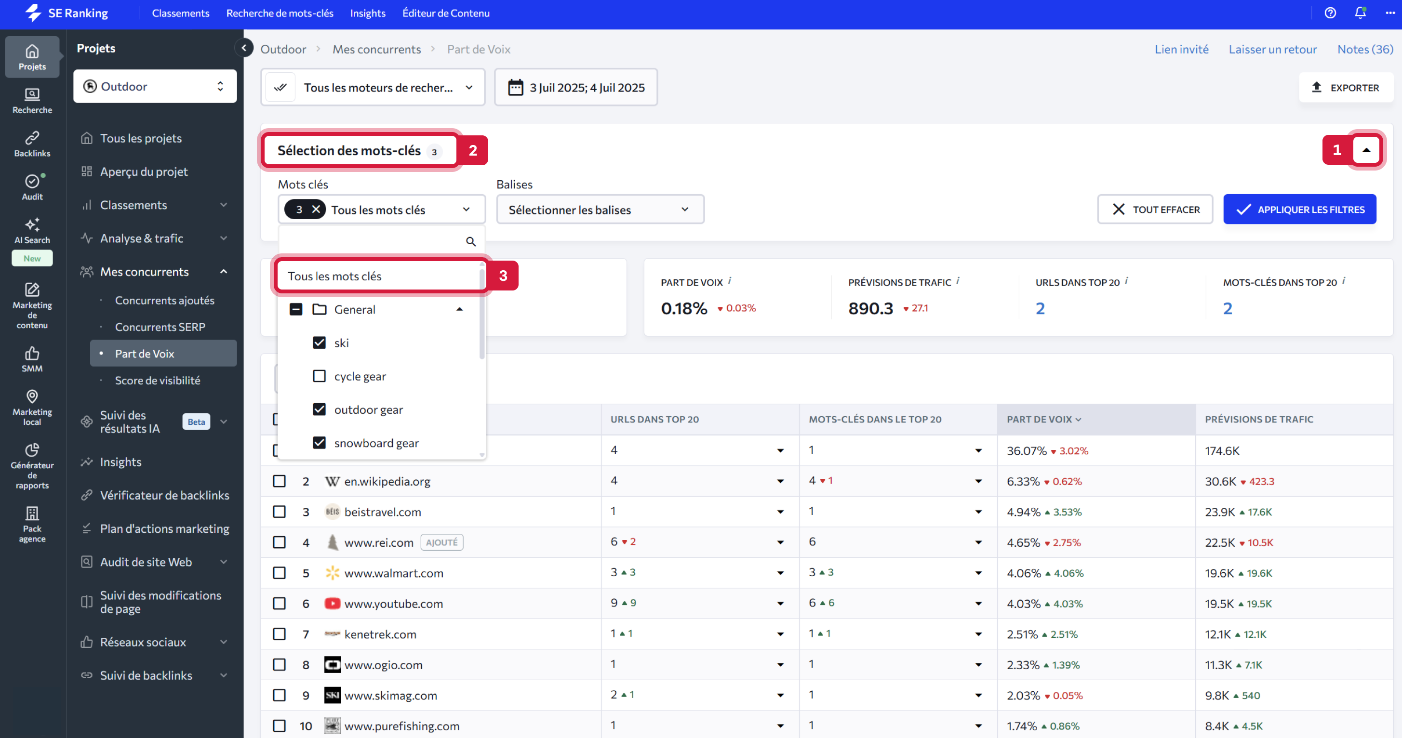Check the cycle gear keyword
The image size is (1402, 738).
pos(320,376)
